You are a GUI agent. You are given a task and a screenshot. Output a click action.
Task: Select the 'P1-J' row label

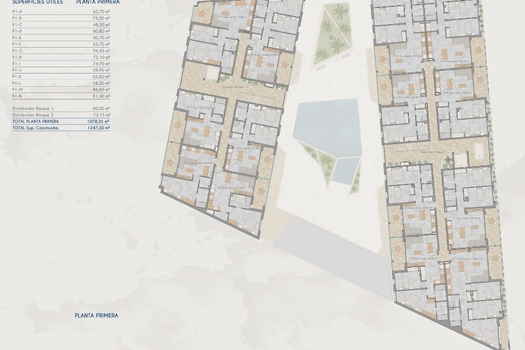[x=17, y=70]
